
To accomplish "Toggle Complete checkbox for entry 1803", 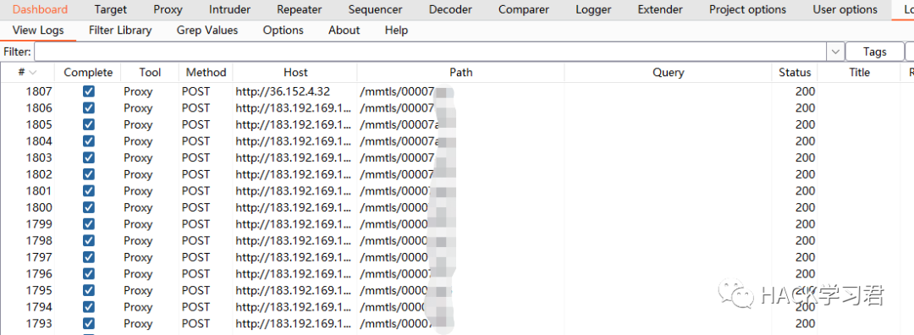I will (x=89, y=158).
